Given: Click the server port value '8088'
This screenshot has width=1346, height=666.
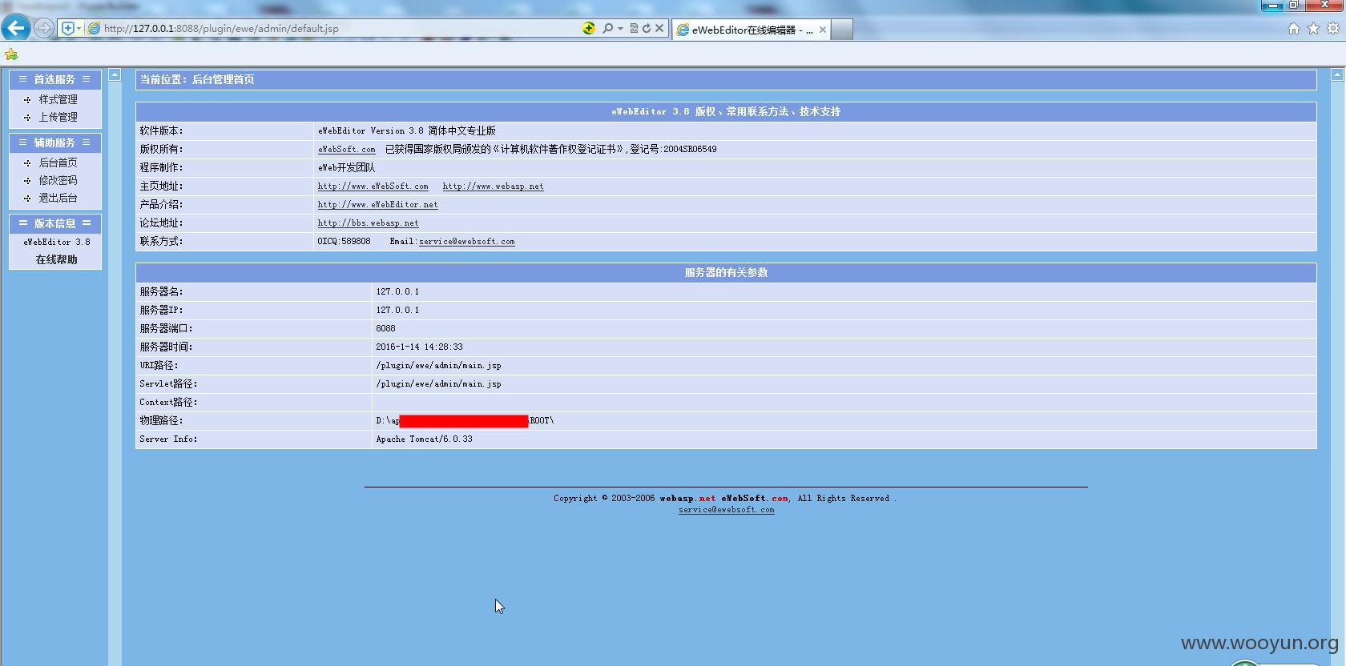Looking at the screenshot, I should (x=385, y=329).
